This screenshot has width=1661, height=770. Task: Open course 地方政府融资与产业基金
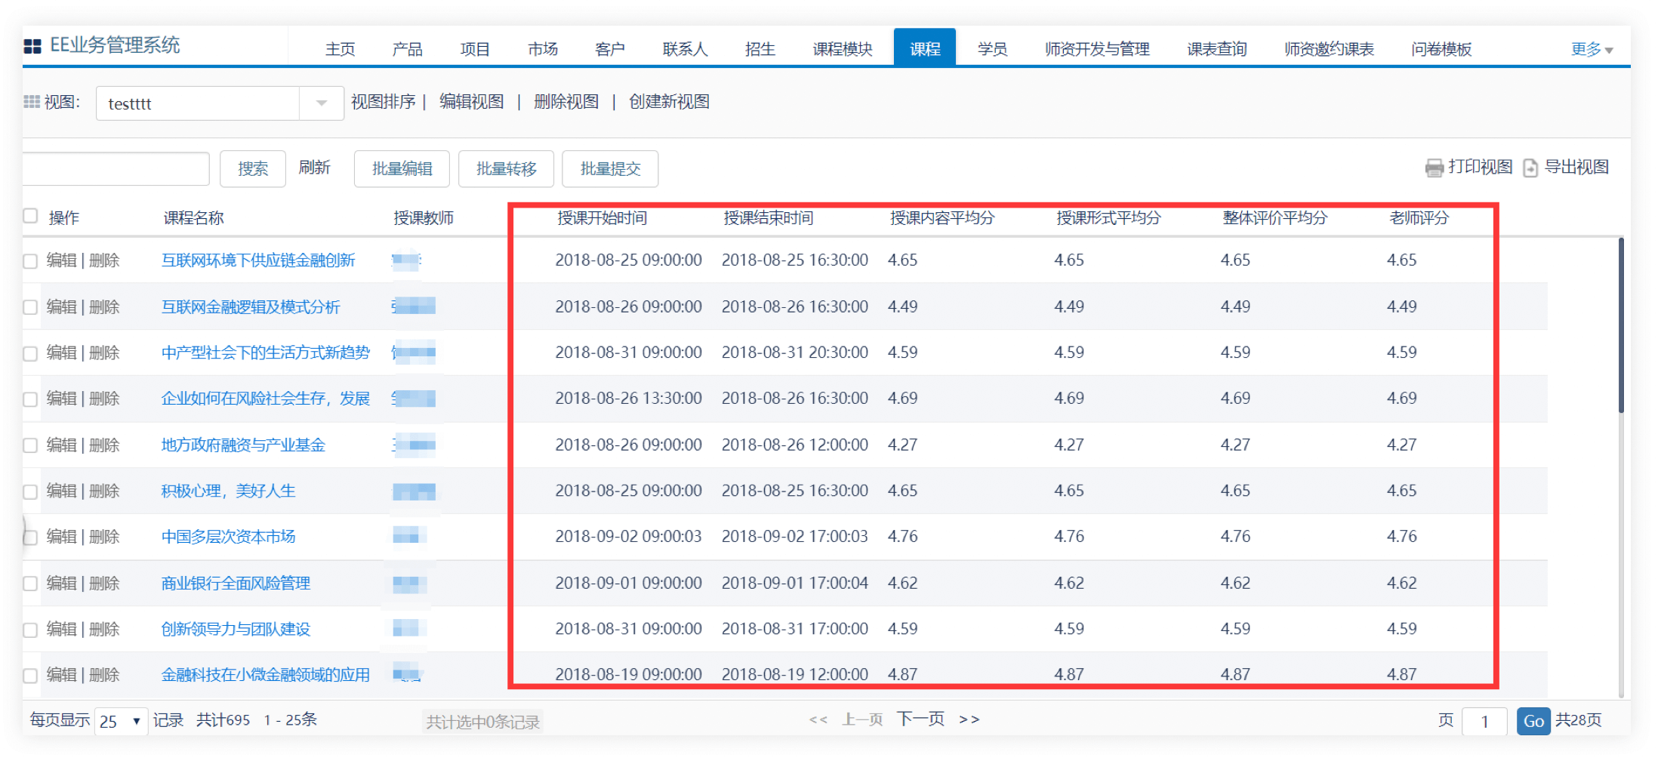click(243, 445)
